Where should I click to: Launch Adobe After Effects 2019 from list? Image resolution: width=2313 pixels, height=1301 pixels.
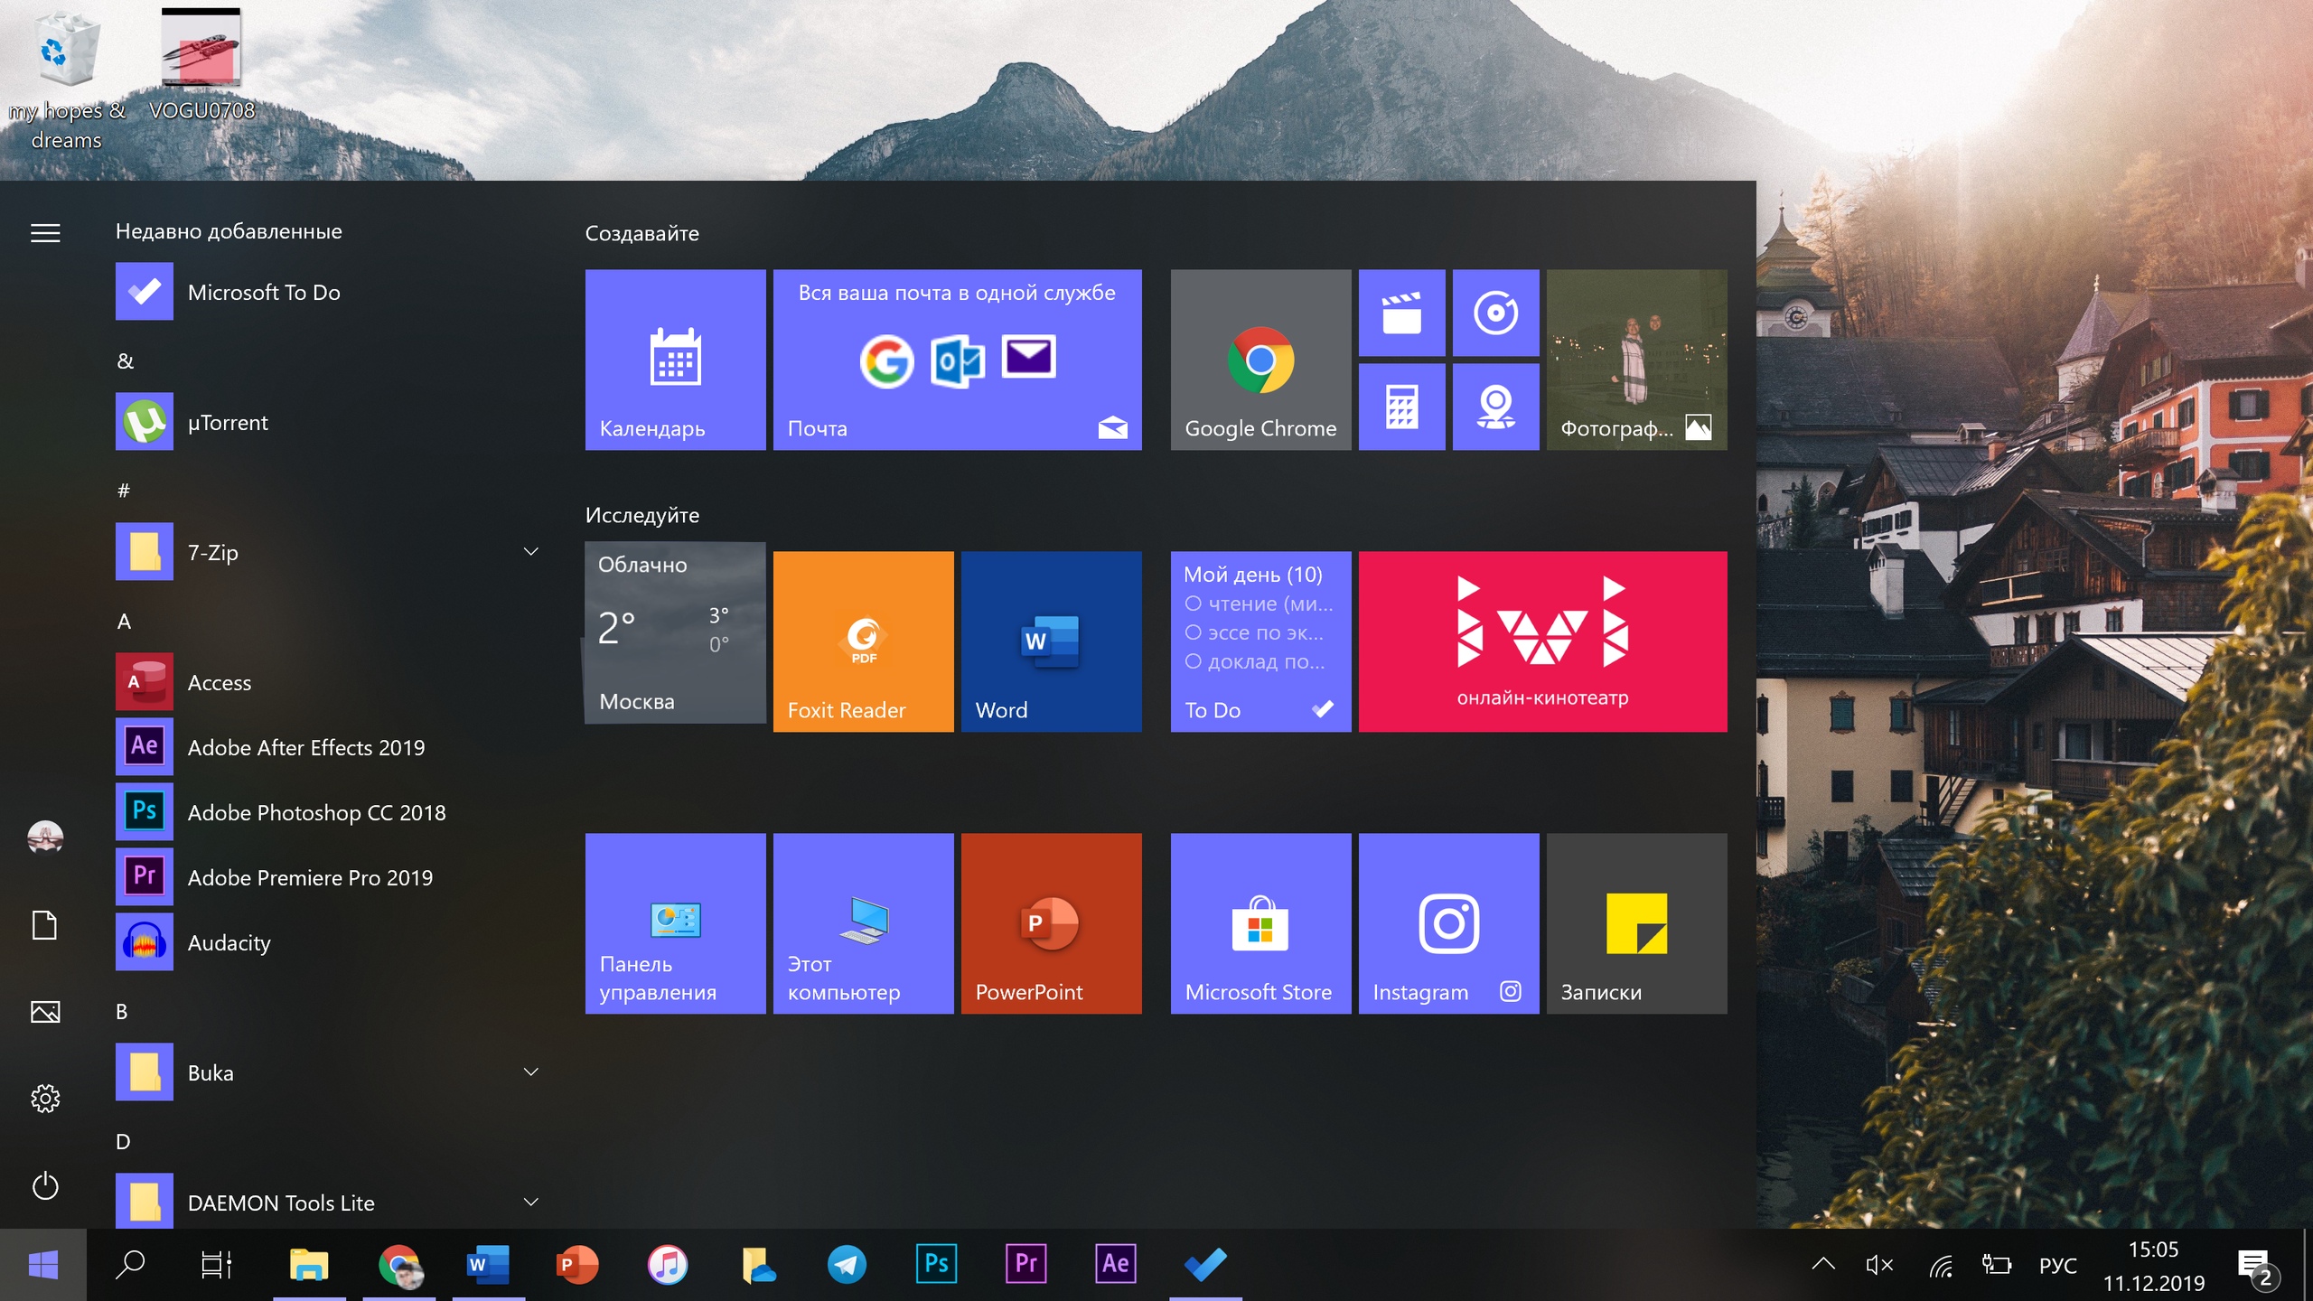330,747
